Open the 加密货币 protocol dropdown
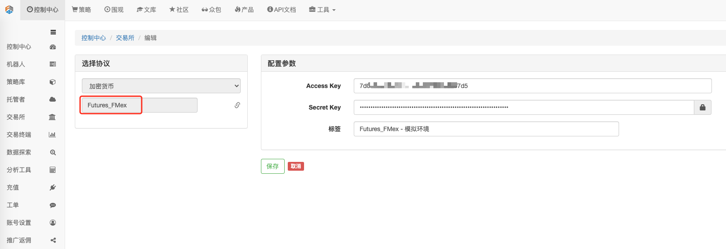Image resolution: width=726 pixels, height=249 pixels. (x=161, y=86)
